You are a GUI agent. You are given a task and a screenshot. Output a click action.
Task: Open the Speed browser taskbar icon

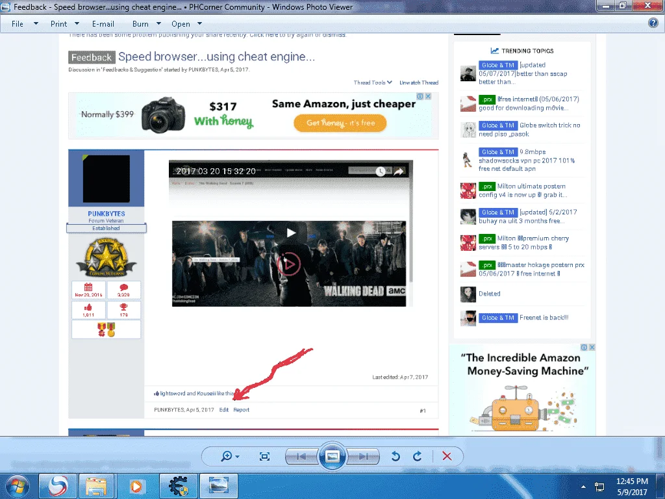click(58, 486)
